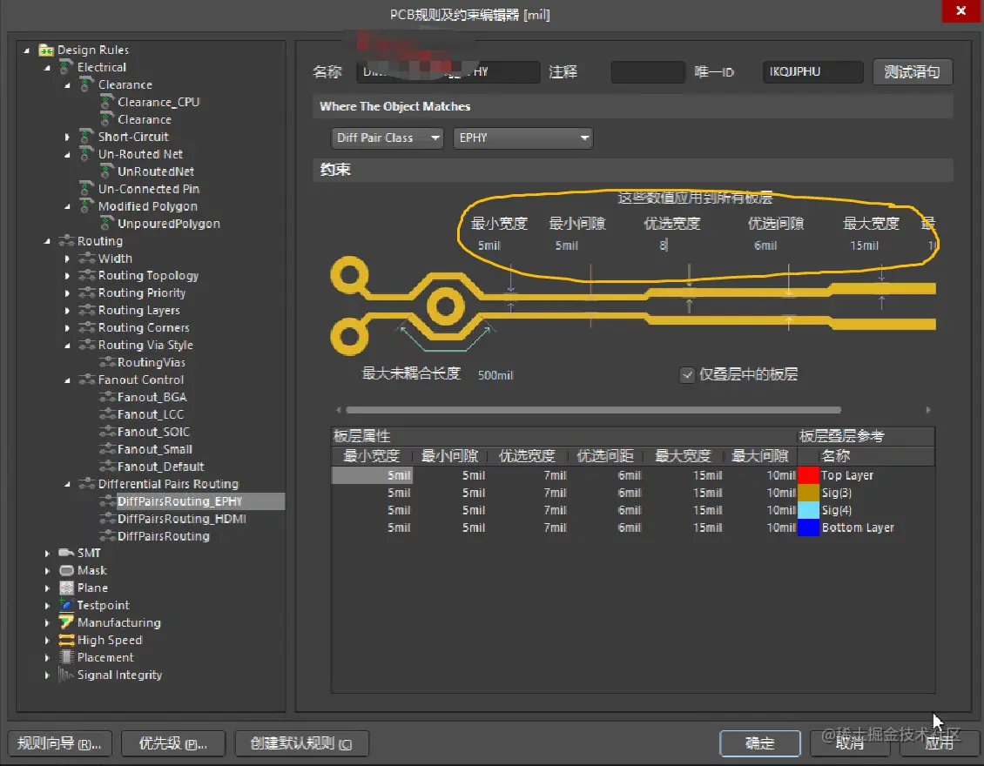Expand the Short-Circuit node

(67, 137)
